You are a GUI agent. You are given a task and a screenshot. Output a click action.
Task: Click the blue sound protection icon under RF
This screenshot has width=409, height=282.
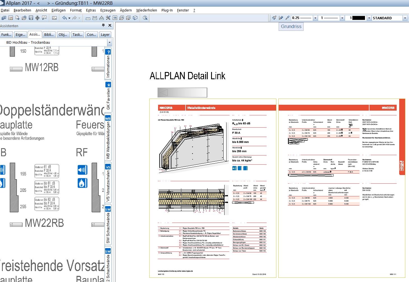click(82, 170)
